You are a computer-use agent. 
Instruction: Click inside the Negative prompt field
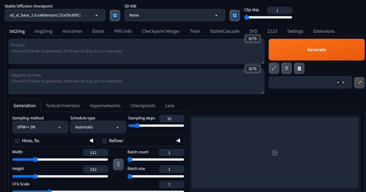tap(136, 81)
